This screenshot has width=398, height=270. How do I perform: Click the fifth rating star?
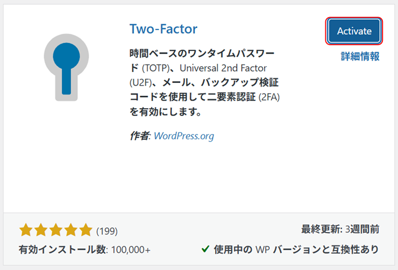click(86, 231)
